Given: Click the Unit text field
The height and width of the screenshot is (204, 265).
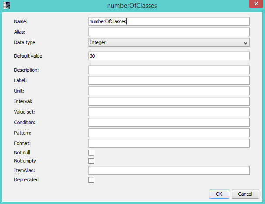Looking at the screenshot, I should (169, 91).
